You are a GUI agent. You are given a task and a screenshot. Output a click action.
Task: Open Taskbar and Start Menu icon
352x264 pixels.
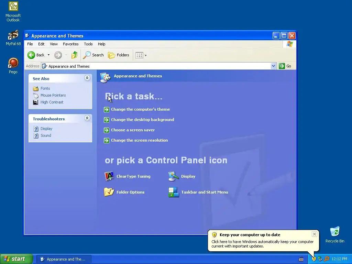[174, 192]
